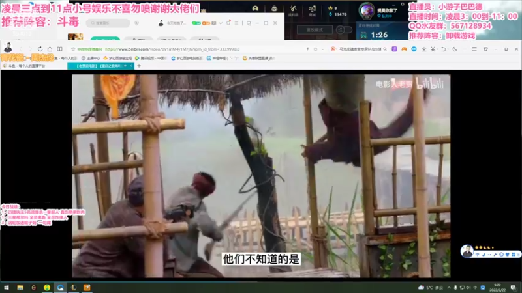Click the undo closed tab icon
Viewport: 522px width, 293px height.
point(443,49)
